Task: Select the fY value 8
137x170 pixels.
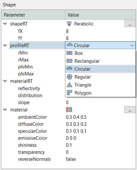Action: click(x=67, y=38)
